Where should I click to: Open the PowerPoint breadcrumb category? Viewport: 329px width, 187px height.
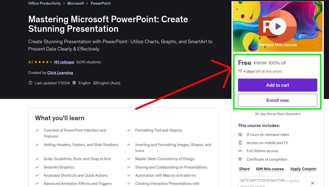click(x=101, y=3)
